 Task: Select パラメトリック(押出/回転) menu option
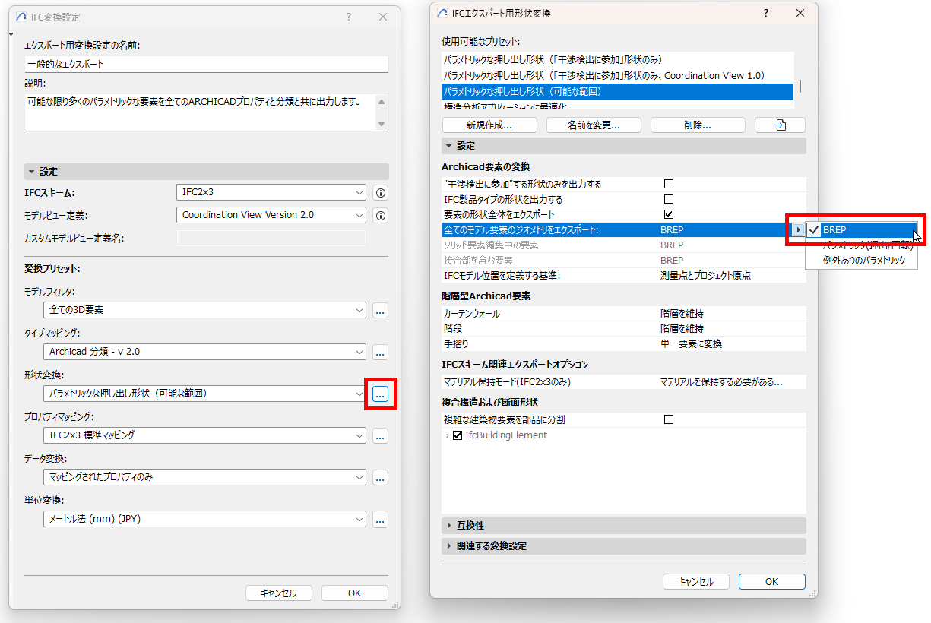[862, 245]
